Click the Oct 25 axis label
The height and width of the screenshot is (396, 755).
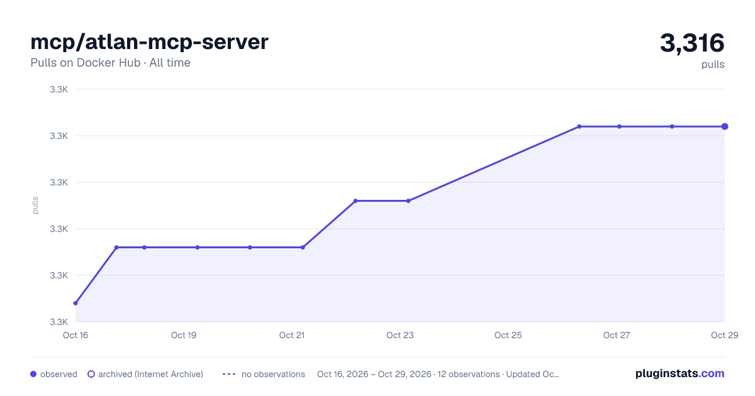[508, 335]
